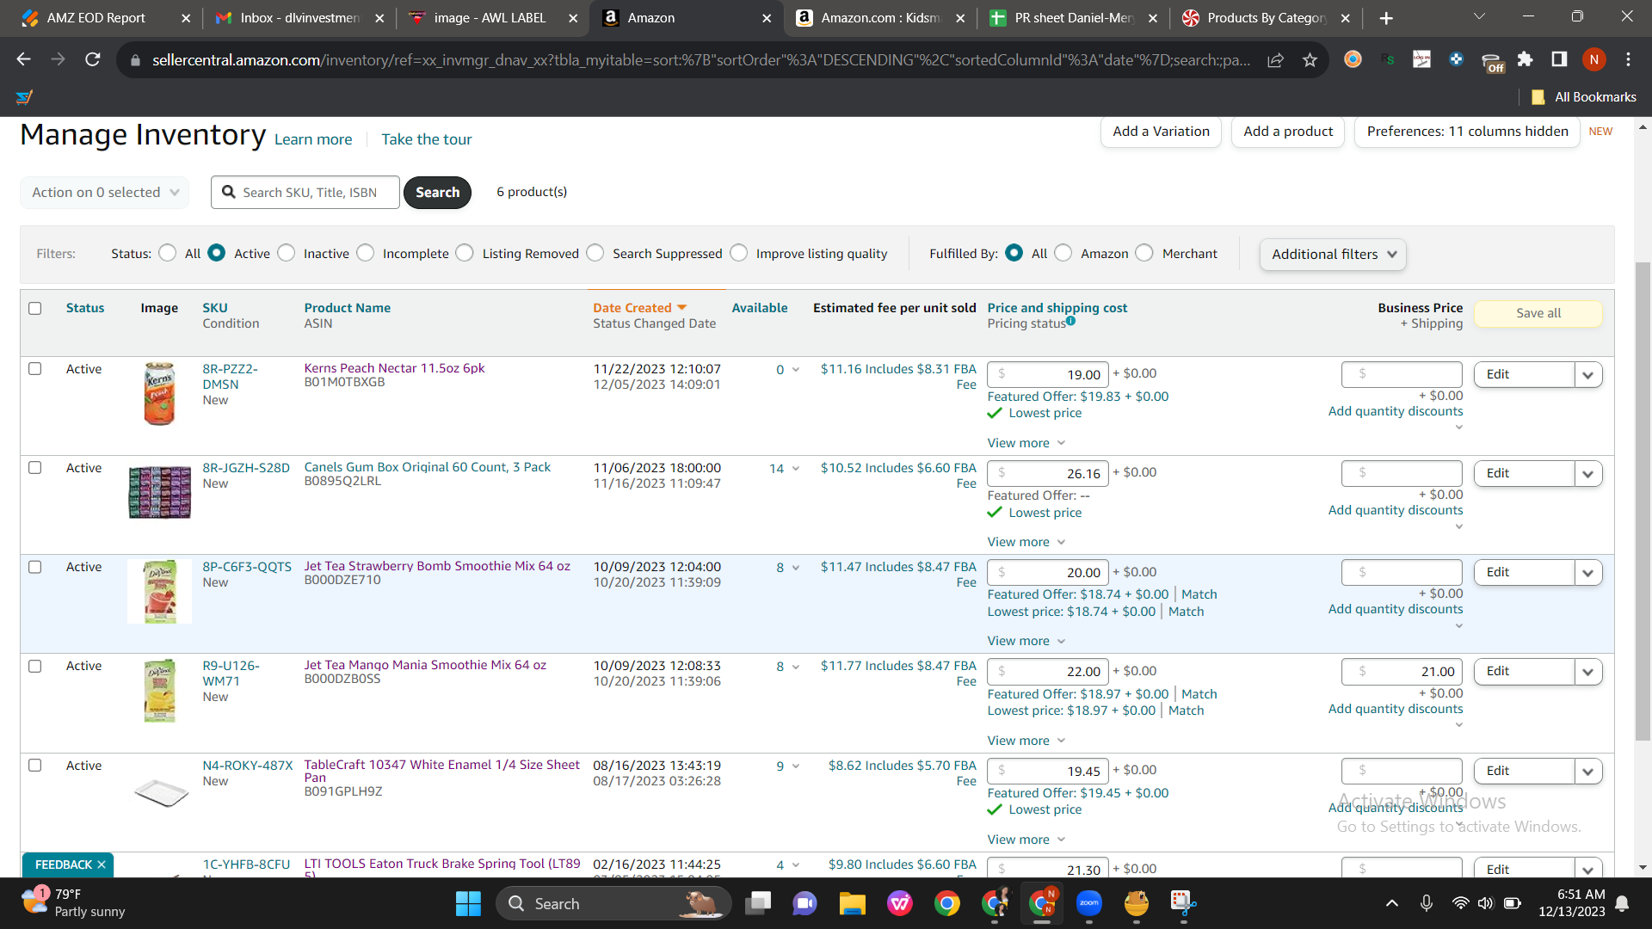
Task: Expand View more for Jet Tea Mango Mania
Action: click(1026, 741)
